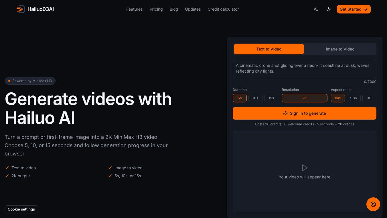This screenshot has width=387, height=218.
Task: Click the 0/7000 character counter
Action: [370, 82]
